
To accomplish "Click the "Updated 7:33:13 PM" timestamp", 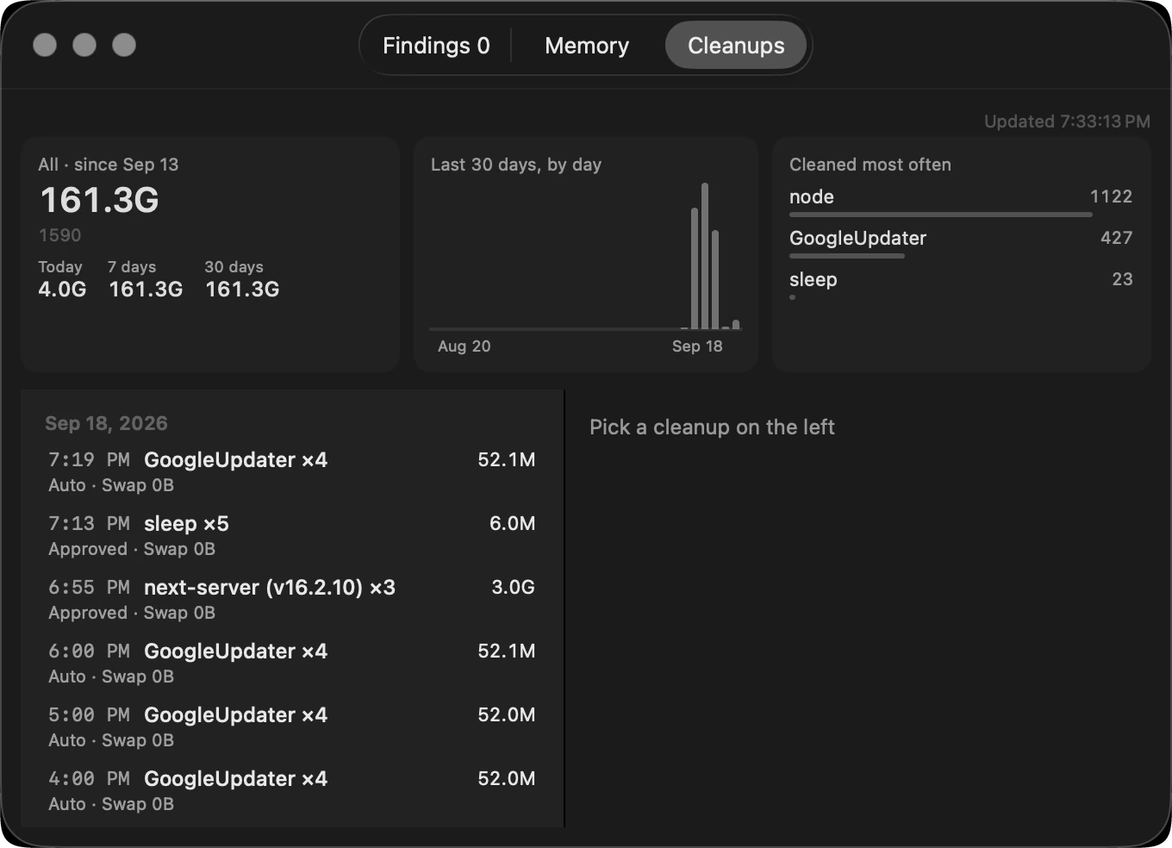I will point(1067,122).
